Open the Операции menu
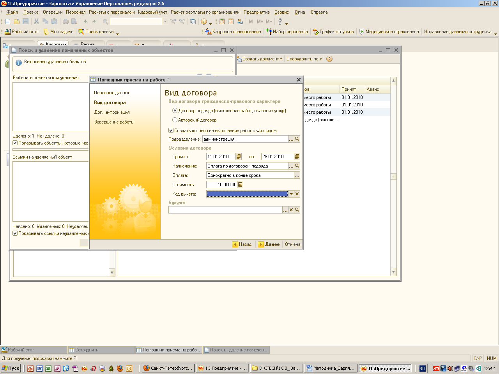 [53, 12]
